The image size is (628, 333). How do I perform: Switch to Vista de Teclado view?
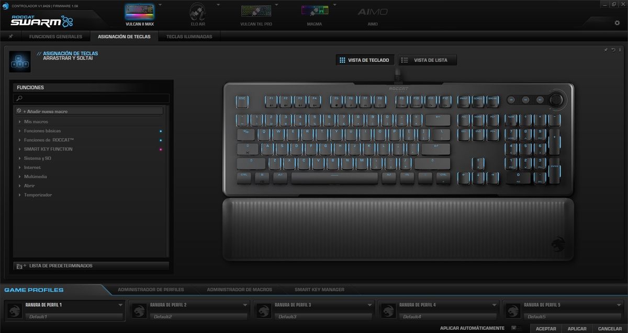pos(364,60)
